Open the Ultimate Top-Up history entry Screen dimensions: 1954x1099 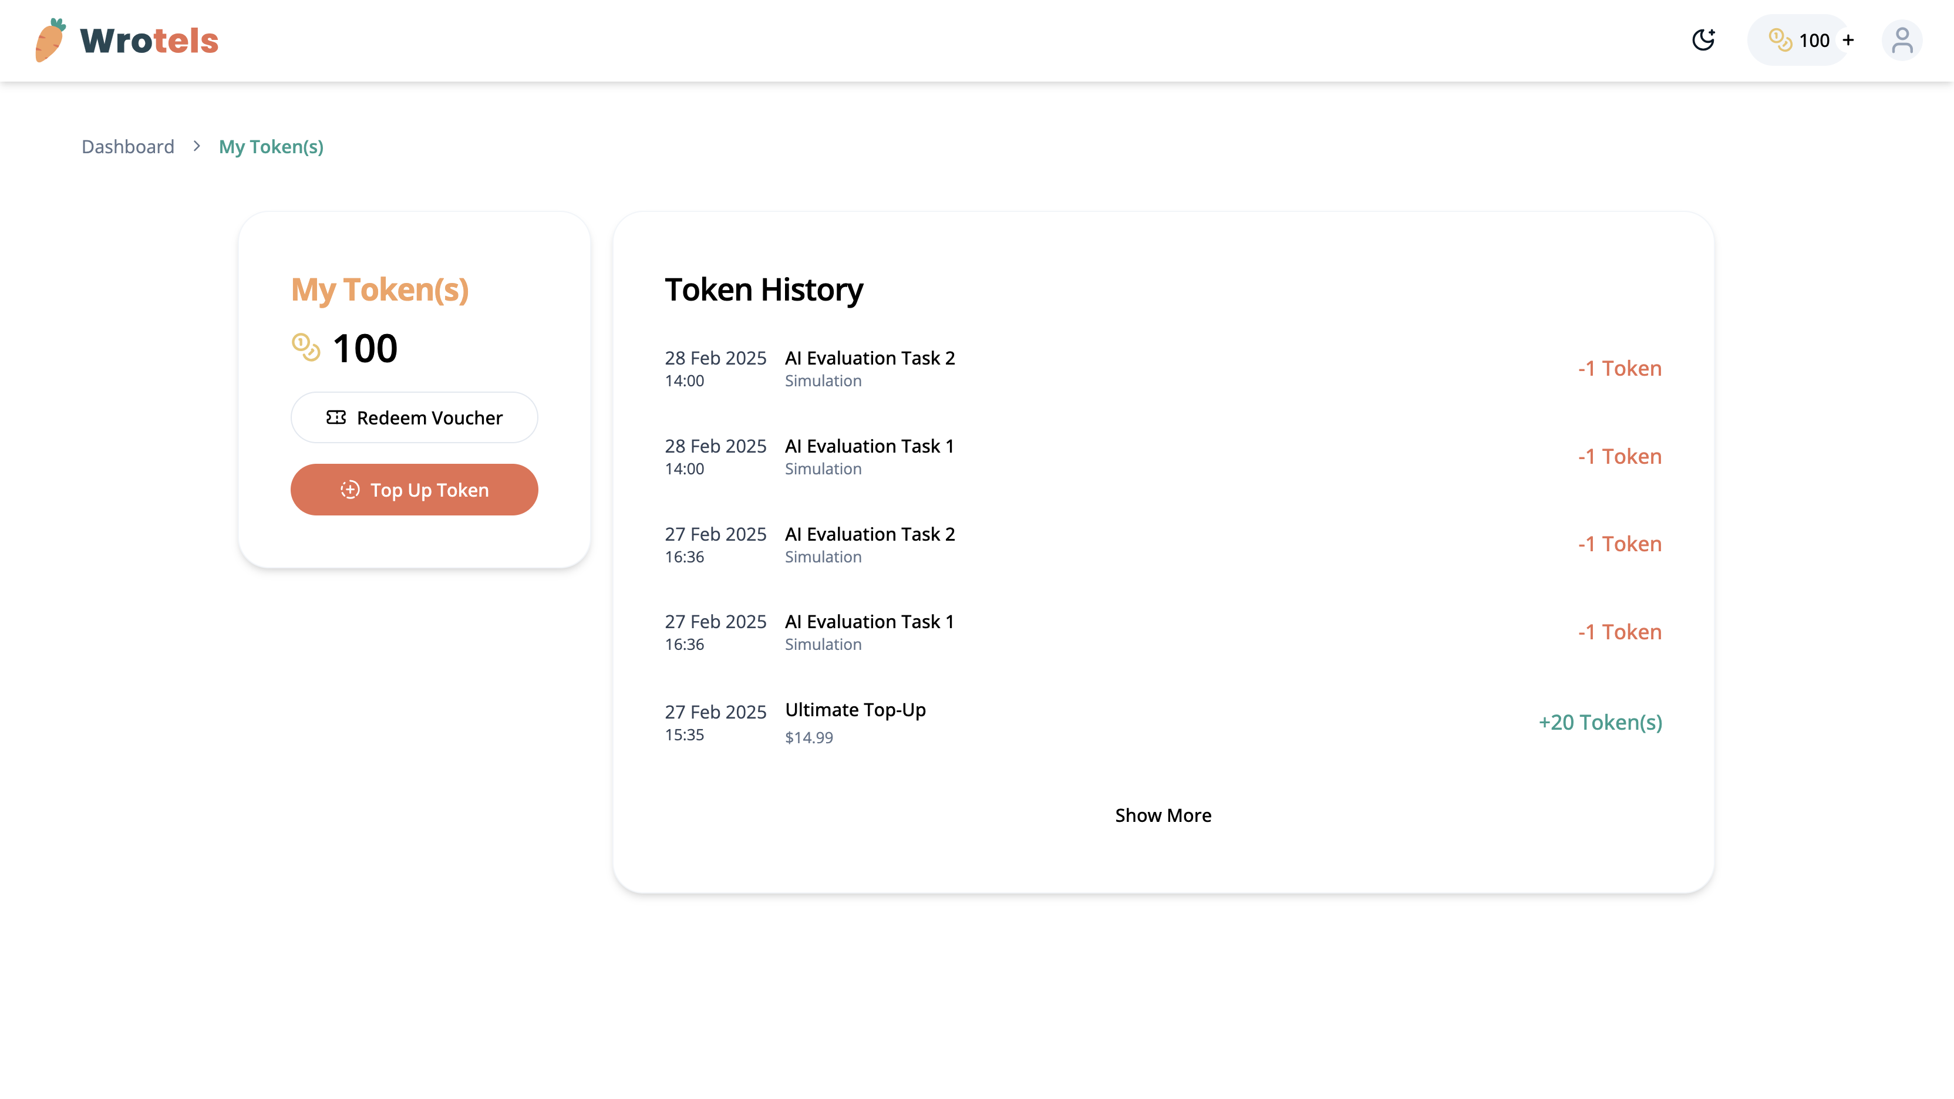(x=855, y=710)
